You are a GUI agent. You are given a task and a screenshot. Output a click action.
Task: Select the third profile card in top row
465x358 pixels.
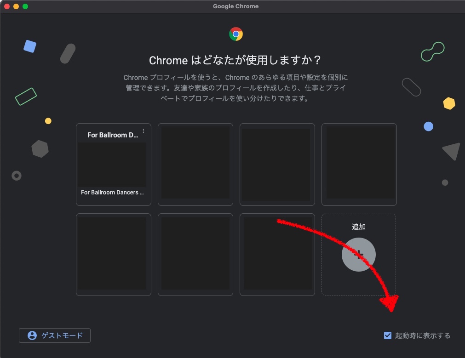(x=277, y=165)
